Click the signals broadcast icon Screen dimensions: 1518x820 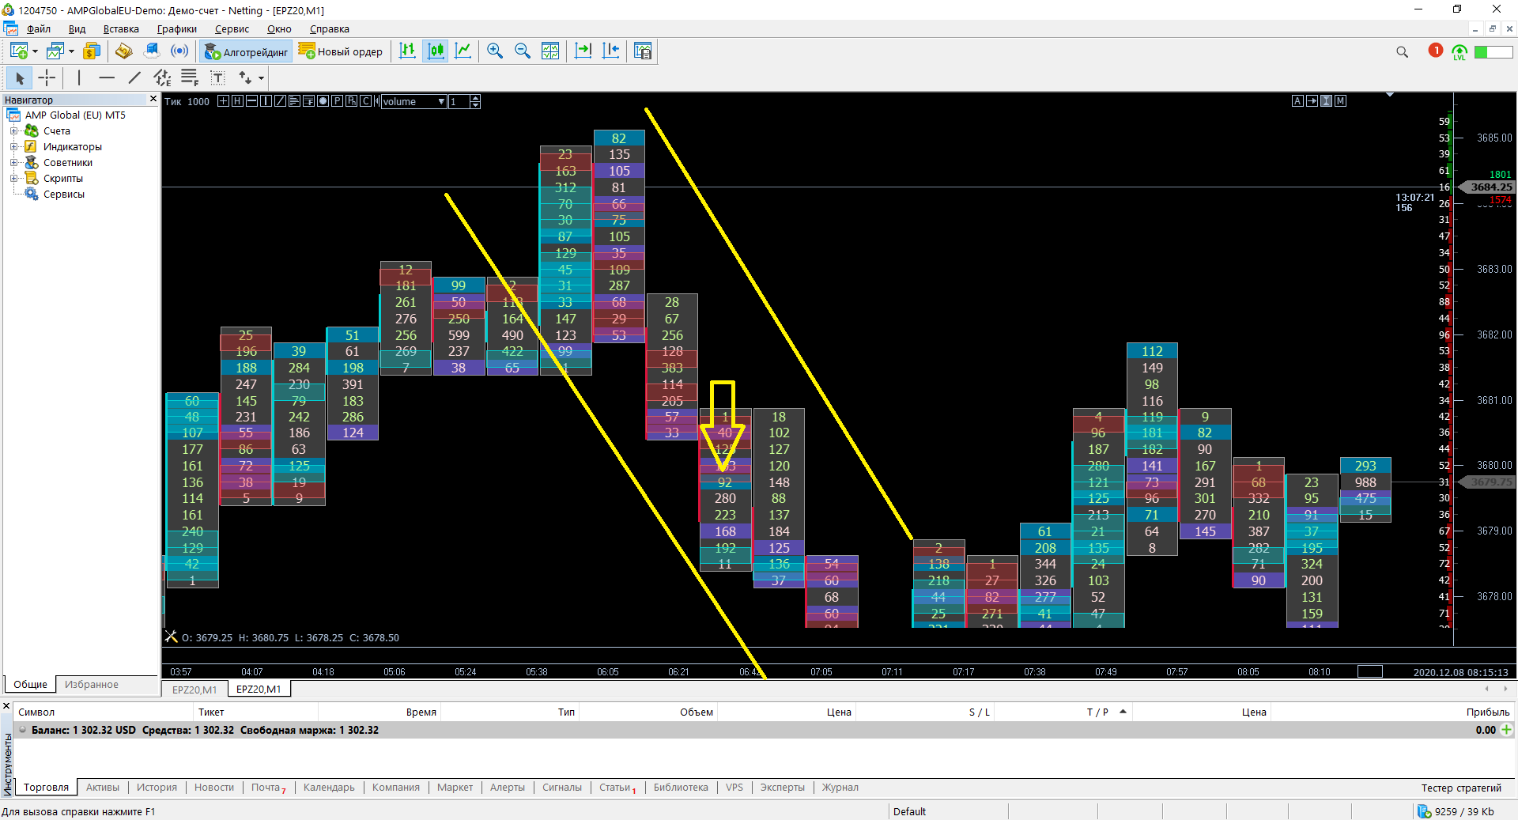coord(180,51)
